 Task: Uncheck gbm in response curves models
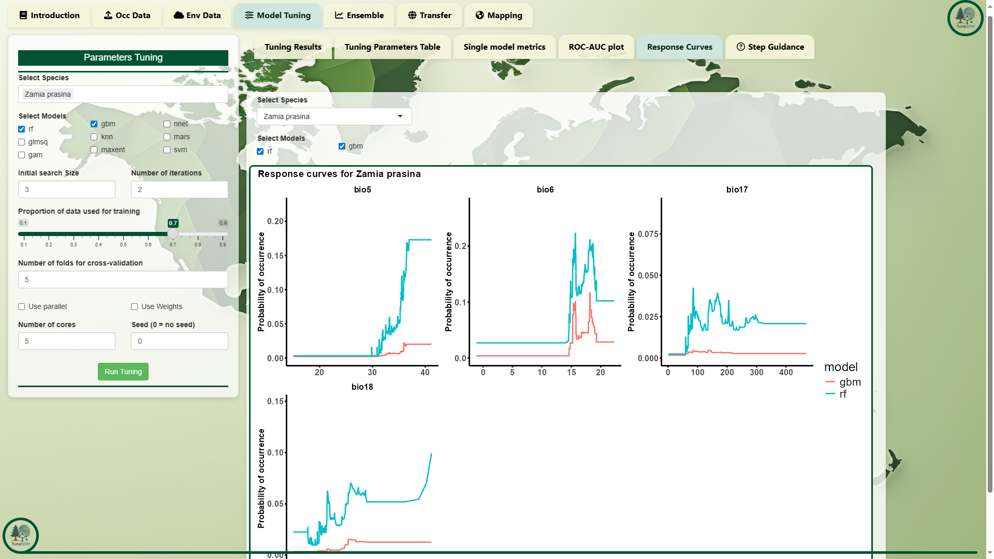coord(342,146)
